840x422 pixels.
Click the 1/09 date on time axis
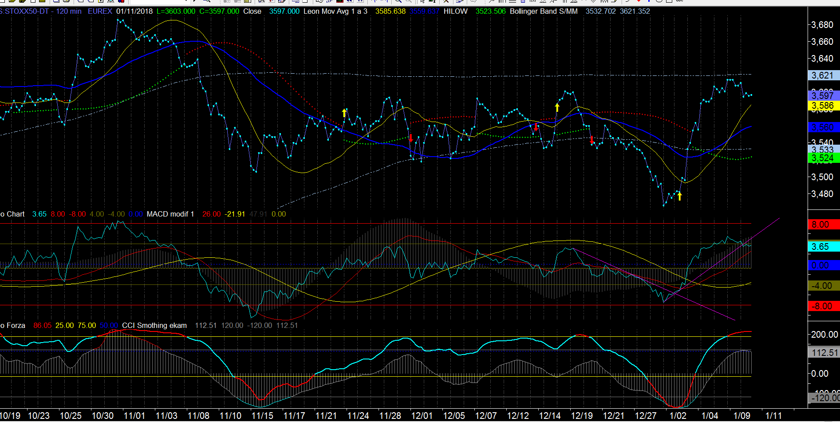click(x=742, y=416)
